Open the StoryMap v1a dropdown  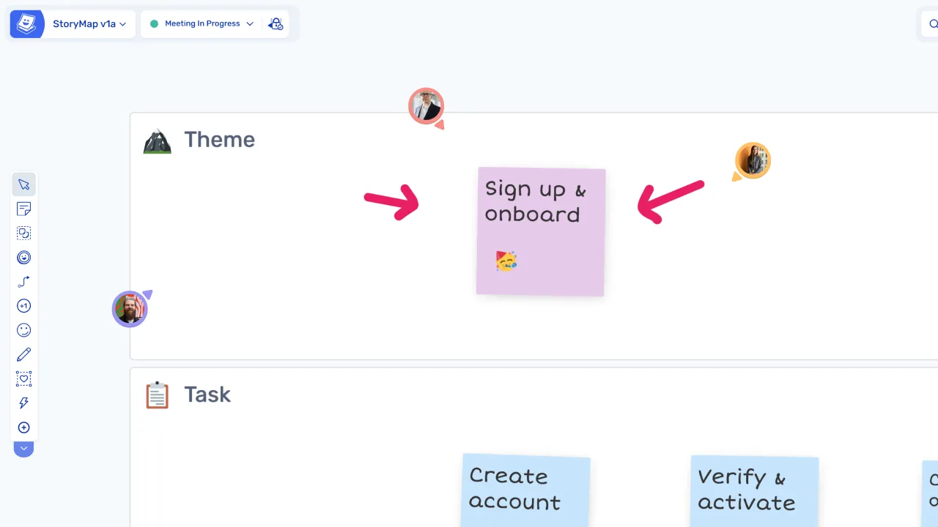(89, 23)
